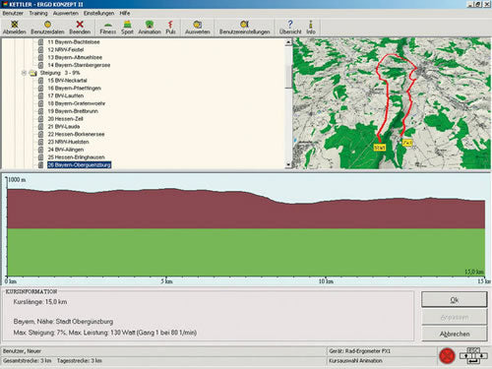This screenshot has height=369, width=492.
Task: Select course 18 Bayern-Grafenwoehr
Action: [x=77, y=103]
